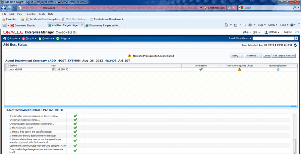301x154 pixels.
Task: Click the Remote Prerequisite Check warning icon
Action: (x=239, y=70)
